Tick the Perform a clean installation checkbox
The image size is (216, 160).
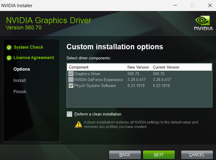[x=69, y=114]
